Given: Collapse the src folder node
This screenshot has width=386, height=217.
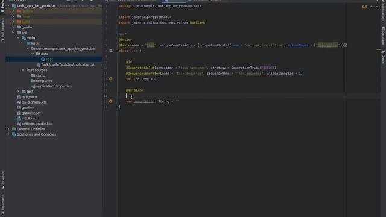Looking at the screenshot, I should coord(13,33).
